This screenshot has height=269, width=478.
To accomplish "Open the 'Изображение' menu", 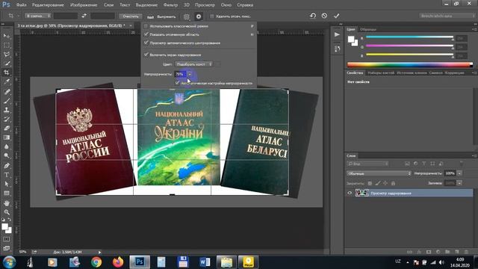I will pos(84,5).
